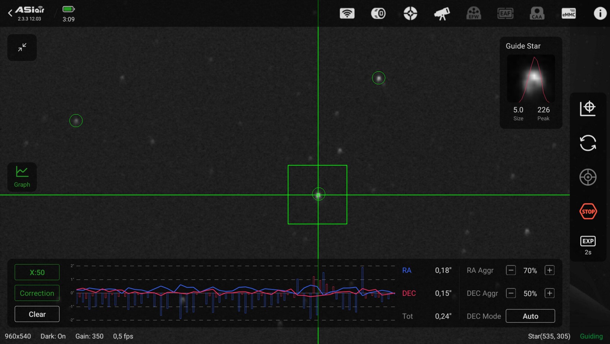This screenshot has height=344, width=610.
Task: Open the guide camera settings icon
Action: click(378, 13)
